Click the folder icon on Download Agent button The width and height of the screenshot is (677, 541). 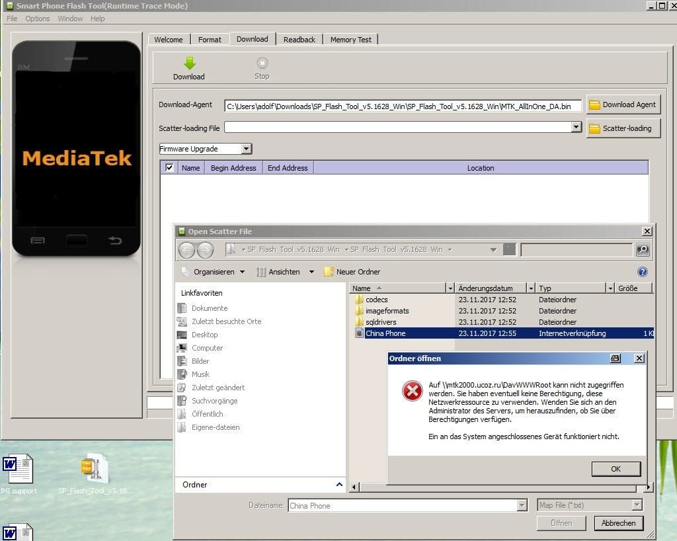click(594, 105)
